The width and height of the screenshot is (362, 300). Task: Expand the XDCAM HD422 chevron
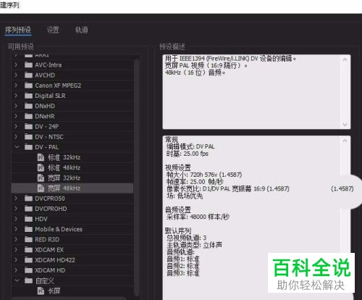click(16, 260)
